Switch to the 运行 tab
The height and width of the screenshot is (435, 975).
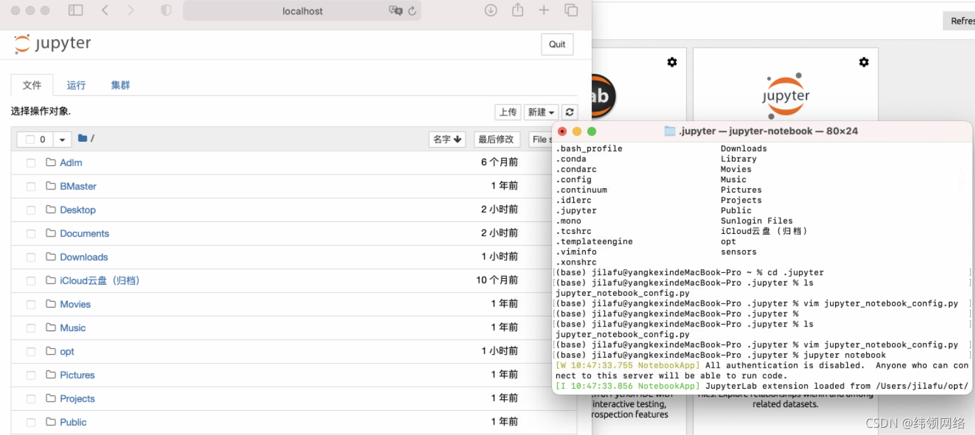pyautogui.click(x=76, y=85)
